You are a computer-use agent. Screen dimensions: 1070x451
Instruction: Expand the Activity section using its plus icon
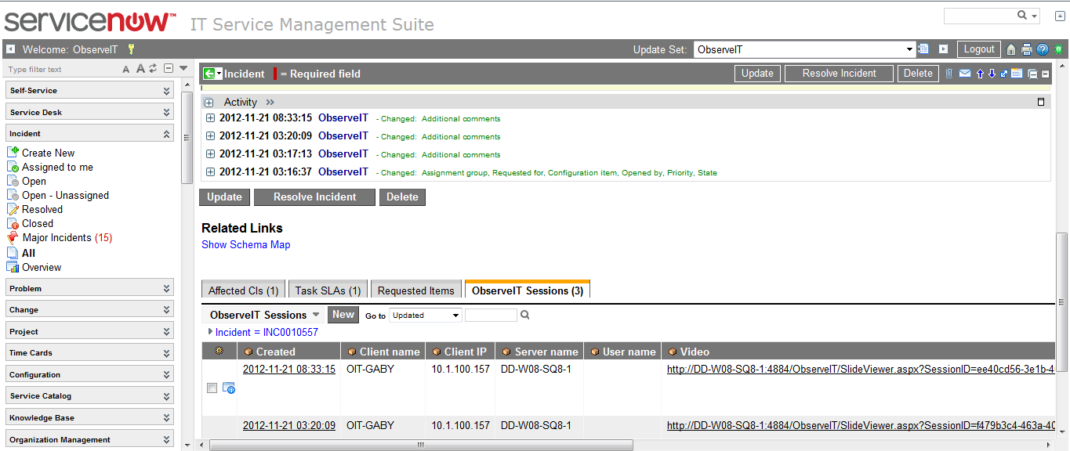[x=209, y=103]
